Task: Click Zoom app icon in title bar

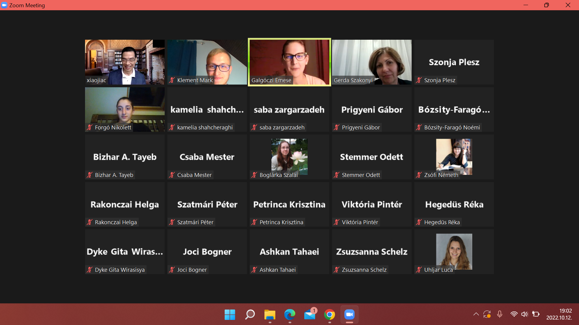Action: point(4,5)
